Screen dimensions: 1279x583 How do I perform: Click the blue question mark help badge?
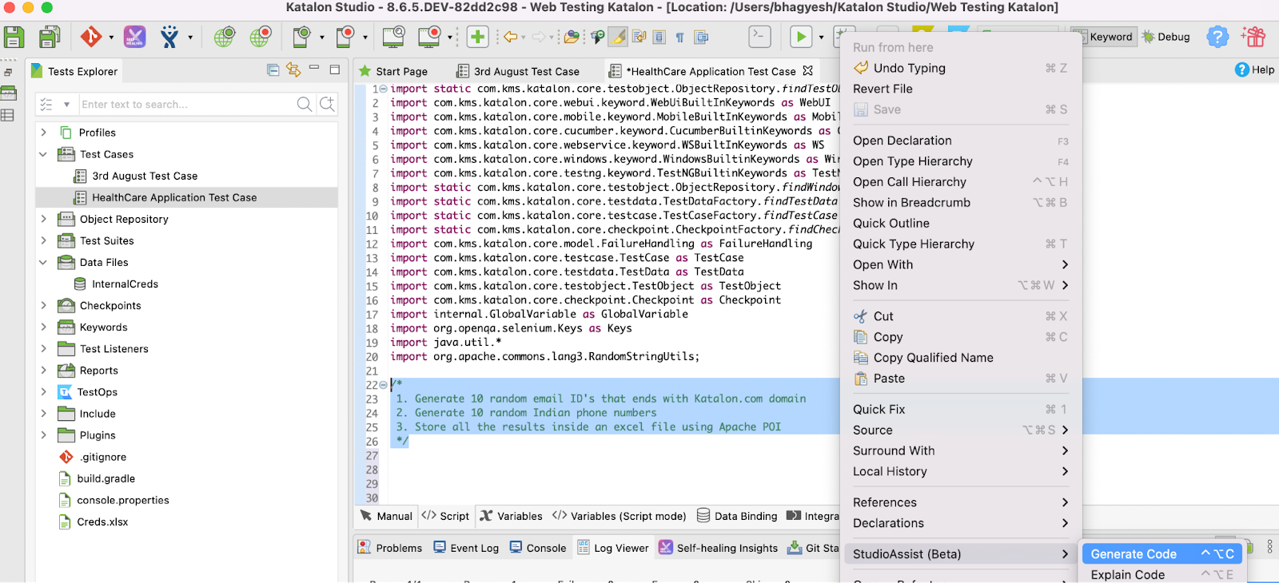[x=1217, y=37]
